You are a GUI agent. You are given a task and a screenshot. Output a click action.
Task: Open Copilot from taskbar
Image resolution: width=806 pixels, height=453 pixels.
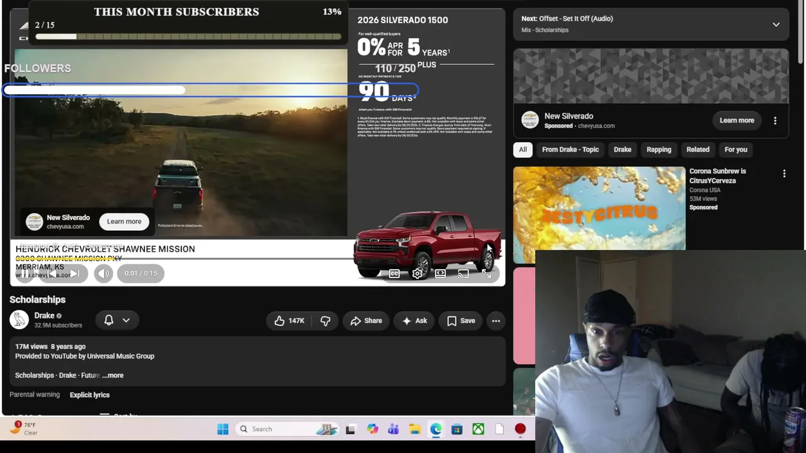(373, 429)
